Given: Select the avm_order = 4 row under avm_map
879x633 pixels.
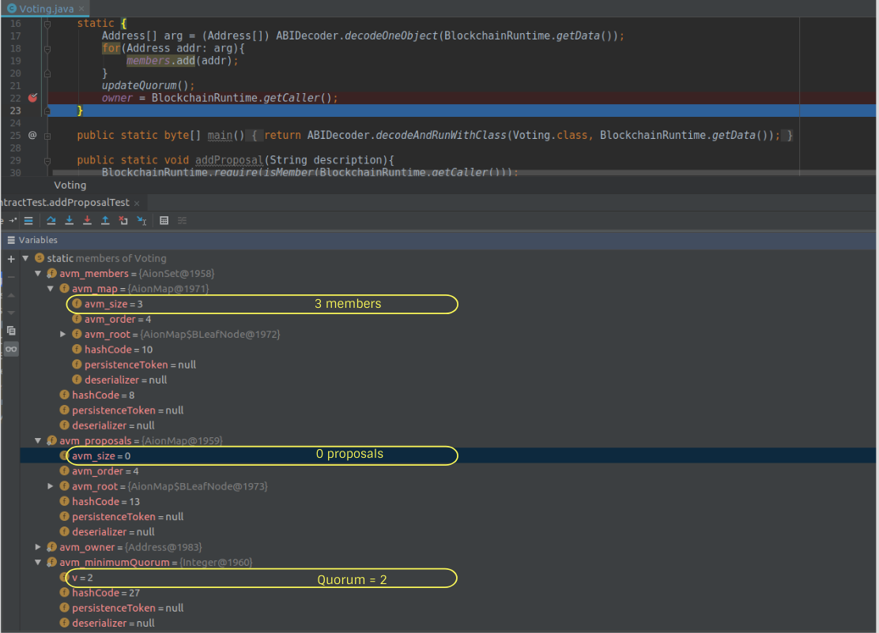Looking at the screenshot, I should [x=447, y=319].
